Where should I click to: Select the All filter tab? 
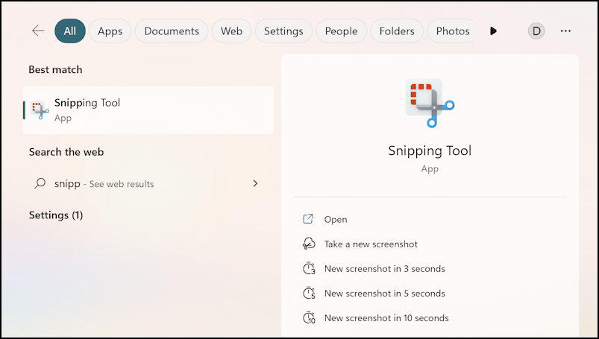point(70,31)
